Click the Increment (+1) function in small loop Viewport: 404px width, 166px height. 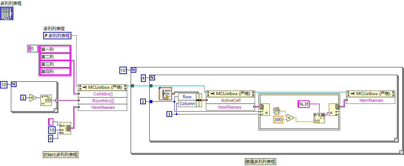click(33, 98)
